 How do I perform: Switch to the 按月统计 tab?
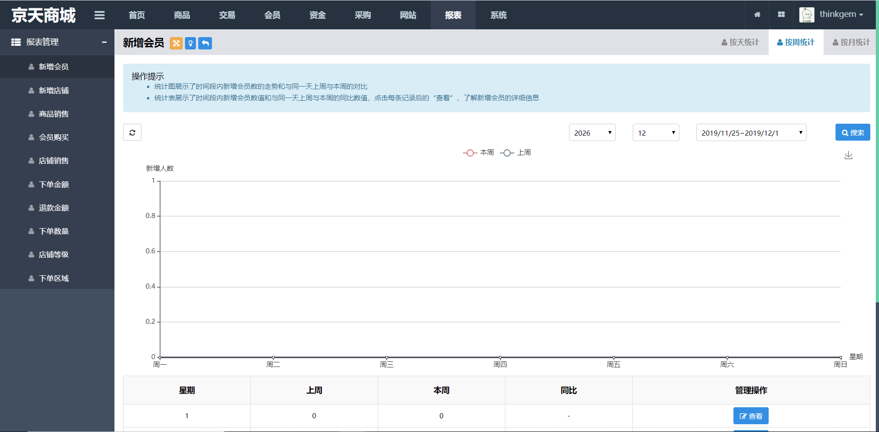click(851, 42)
